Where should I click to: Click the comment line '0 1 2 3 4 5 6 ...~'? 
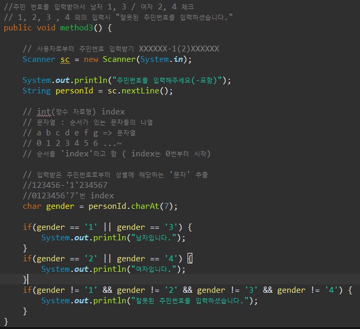(72, 143)
